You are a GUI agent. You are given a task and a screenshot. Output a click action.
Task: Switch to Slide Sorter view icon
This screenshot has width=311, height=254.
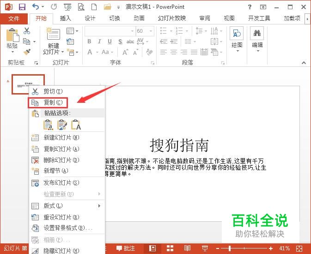click(170, 248)
